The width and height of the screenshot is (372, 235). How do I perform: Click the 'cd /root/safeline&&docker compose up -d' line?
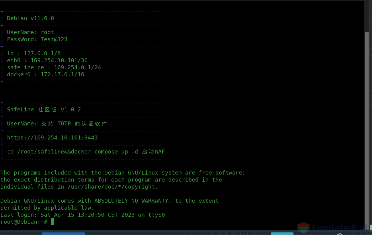[86, 152]
